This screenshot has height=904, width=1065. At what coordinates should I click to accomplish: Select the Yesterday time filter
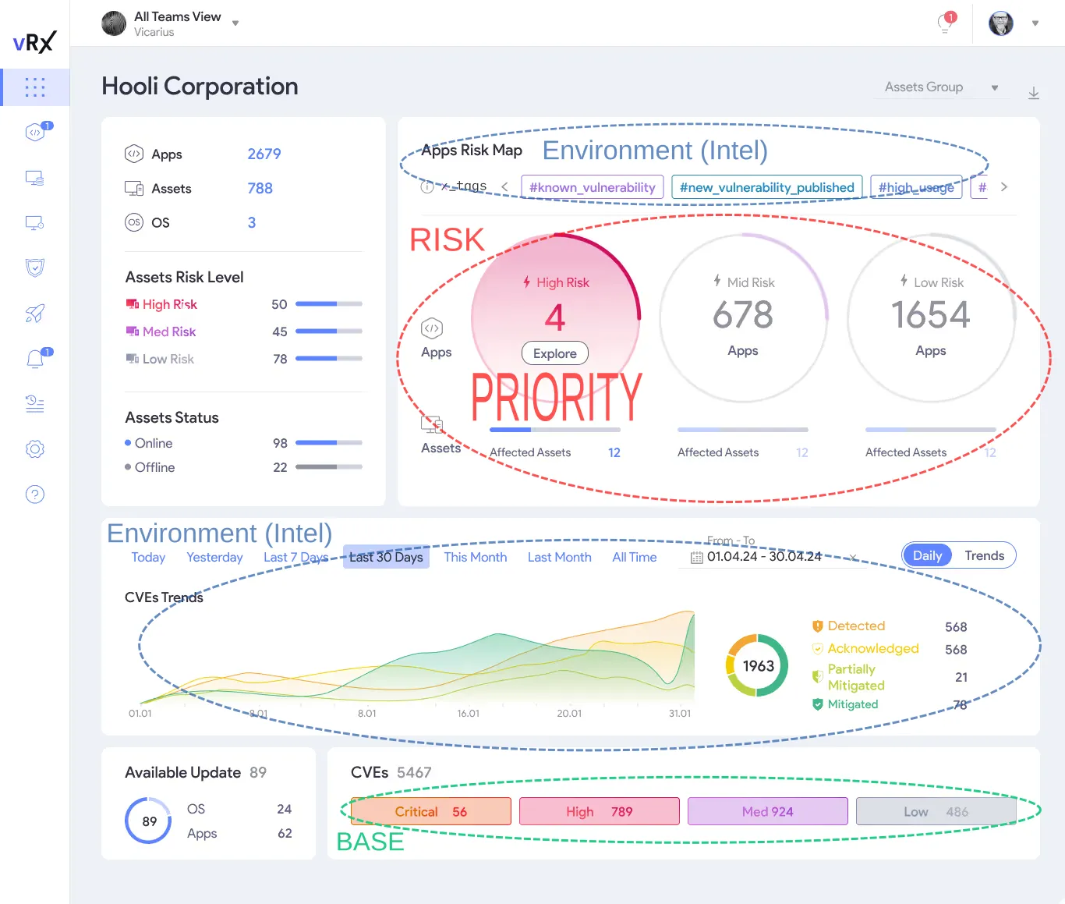tap(214, 557)
